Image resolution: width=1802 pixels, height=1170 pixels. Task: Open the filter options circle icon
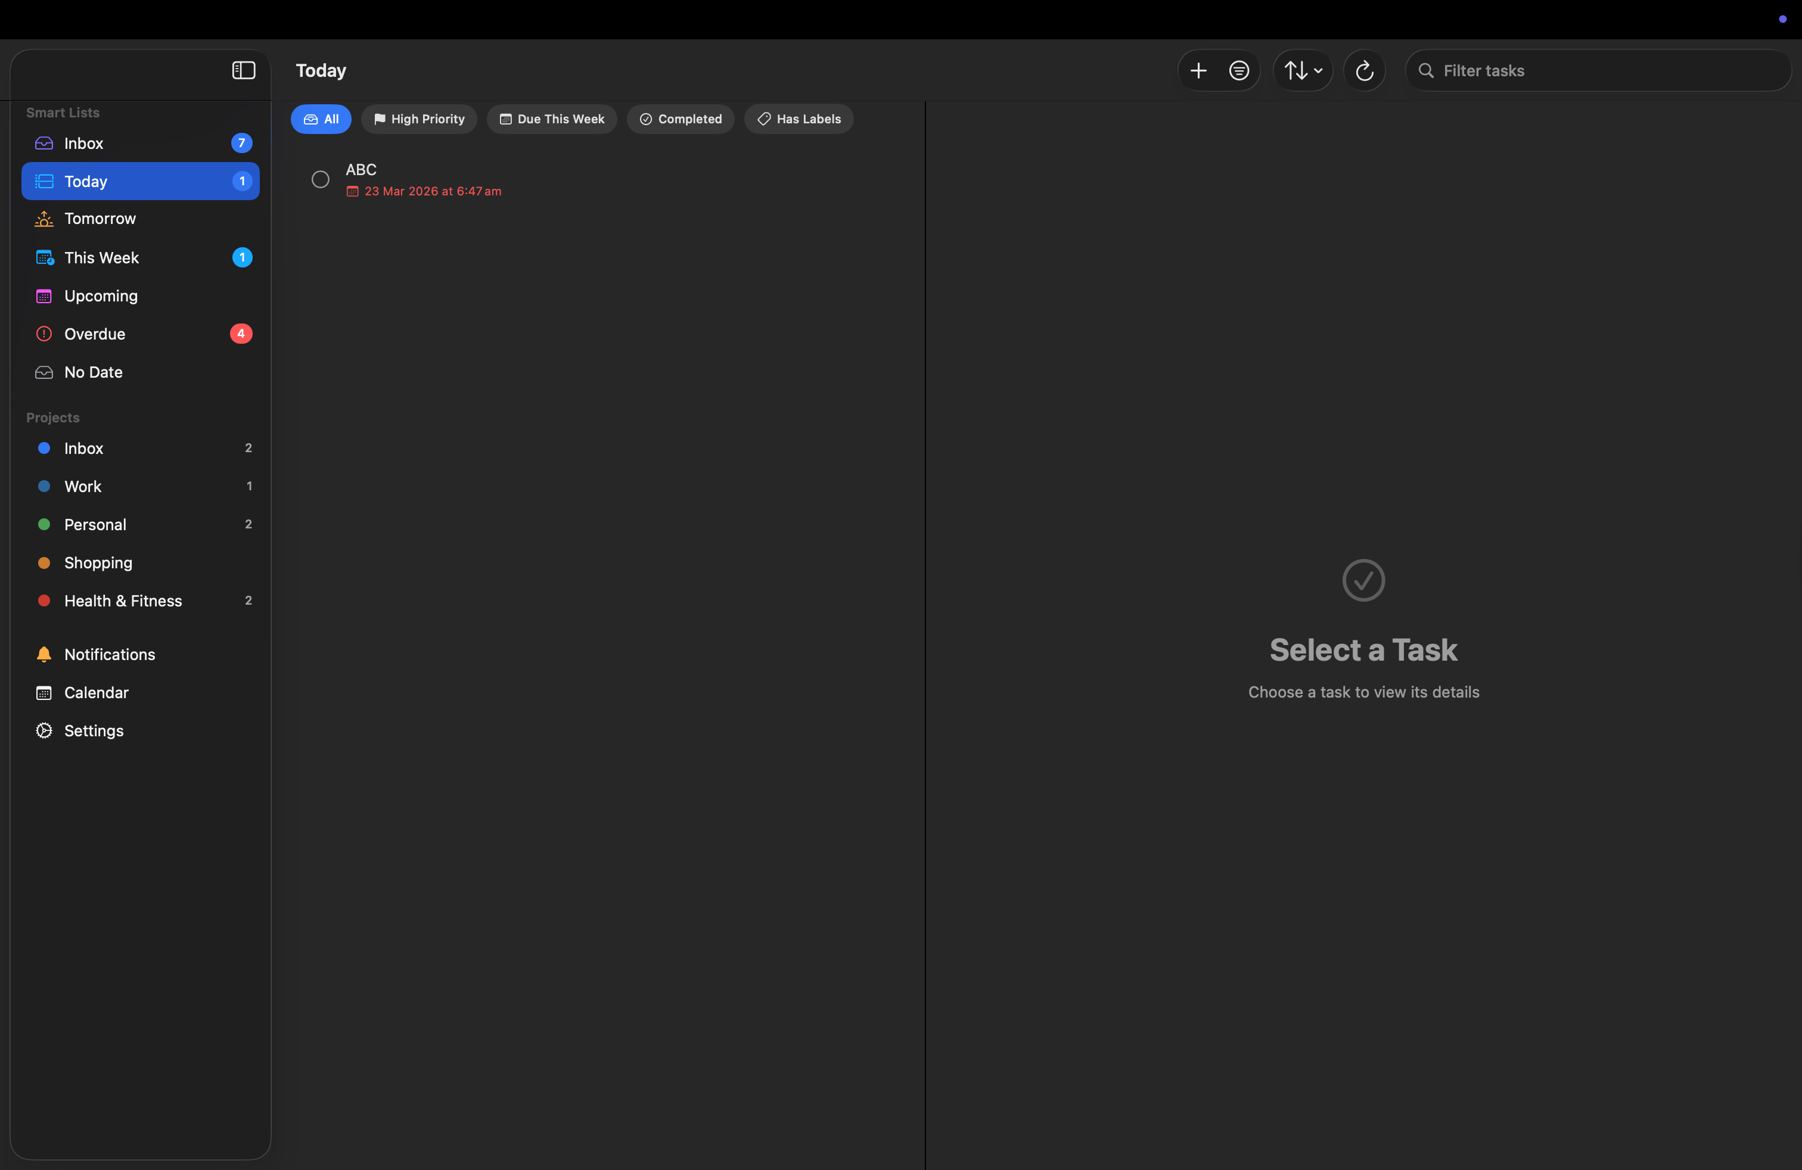pyautogui.click(x=1239, y=70)
